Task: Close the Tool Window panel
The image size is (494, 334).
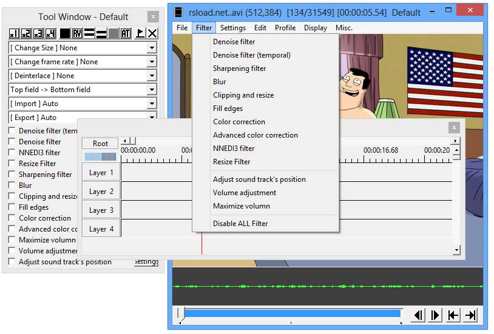Action: point(153,17)
